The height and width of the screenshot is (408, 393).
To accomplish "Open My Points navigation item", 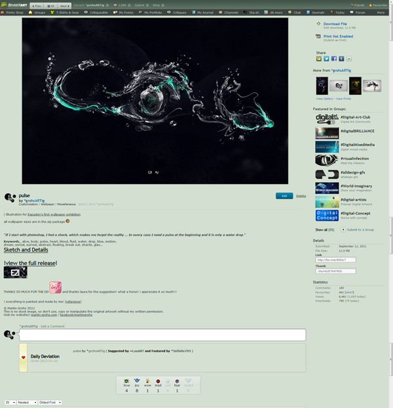I will click(123, 12).
